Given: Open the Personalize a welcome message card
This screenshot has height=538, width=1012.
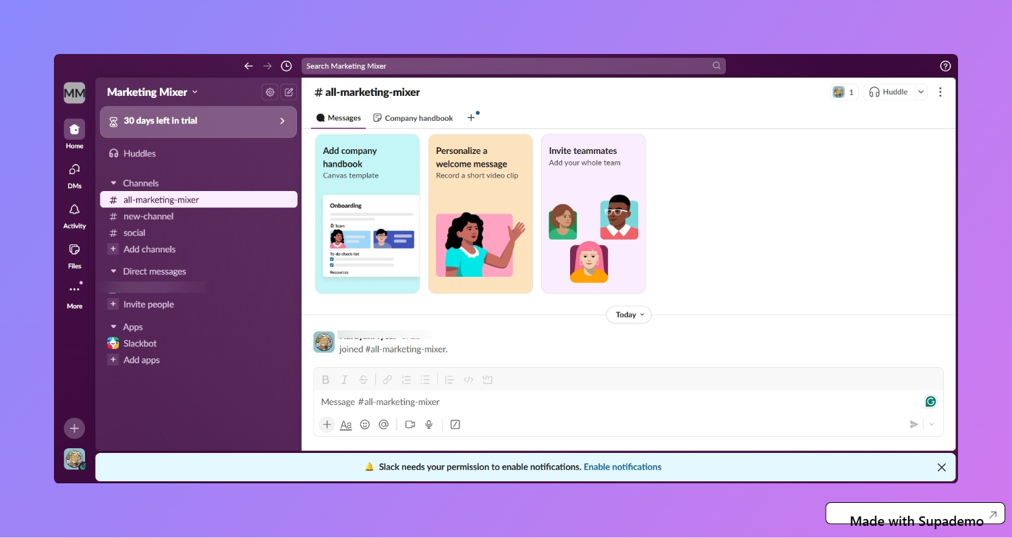Looking at the screenshot, I should click(x=480, y=214).
